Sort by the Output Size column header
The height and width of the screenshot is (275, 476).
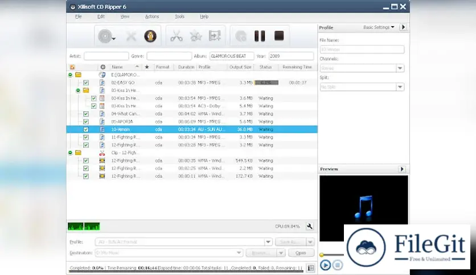click(240, 67)
